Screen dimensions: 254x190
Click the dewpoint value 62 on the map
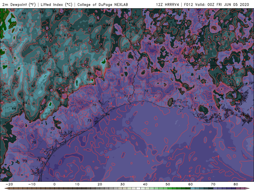pos(21,30)
